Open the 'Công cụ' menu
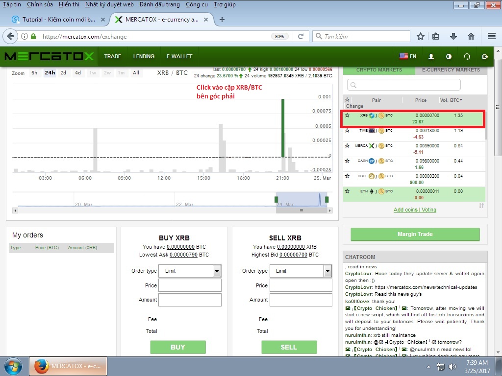502x376 pixels. pyautogui.click(x=197, y=4)
